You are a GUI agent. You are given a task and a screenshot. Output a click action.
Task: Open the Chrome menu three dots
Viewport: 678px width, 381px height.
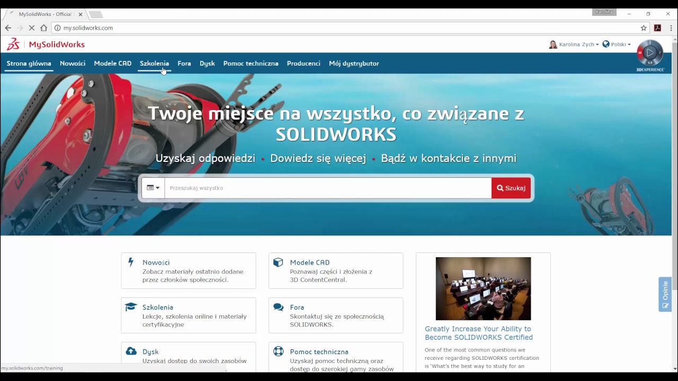(671, 28)
